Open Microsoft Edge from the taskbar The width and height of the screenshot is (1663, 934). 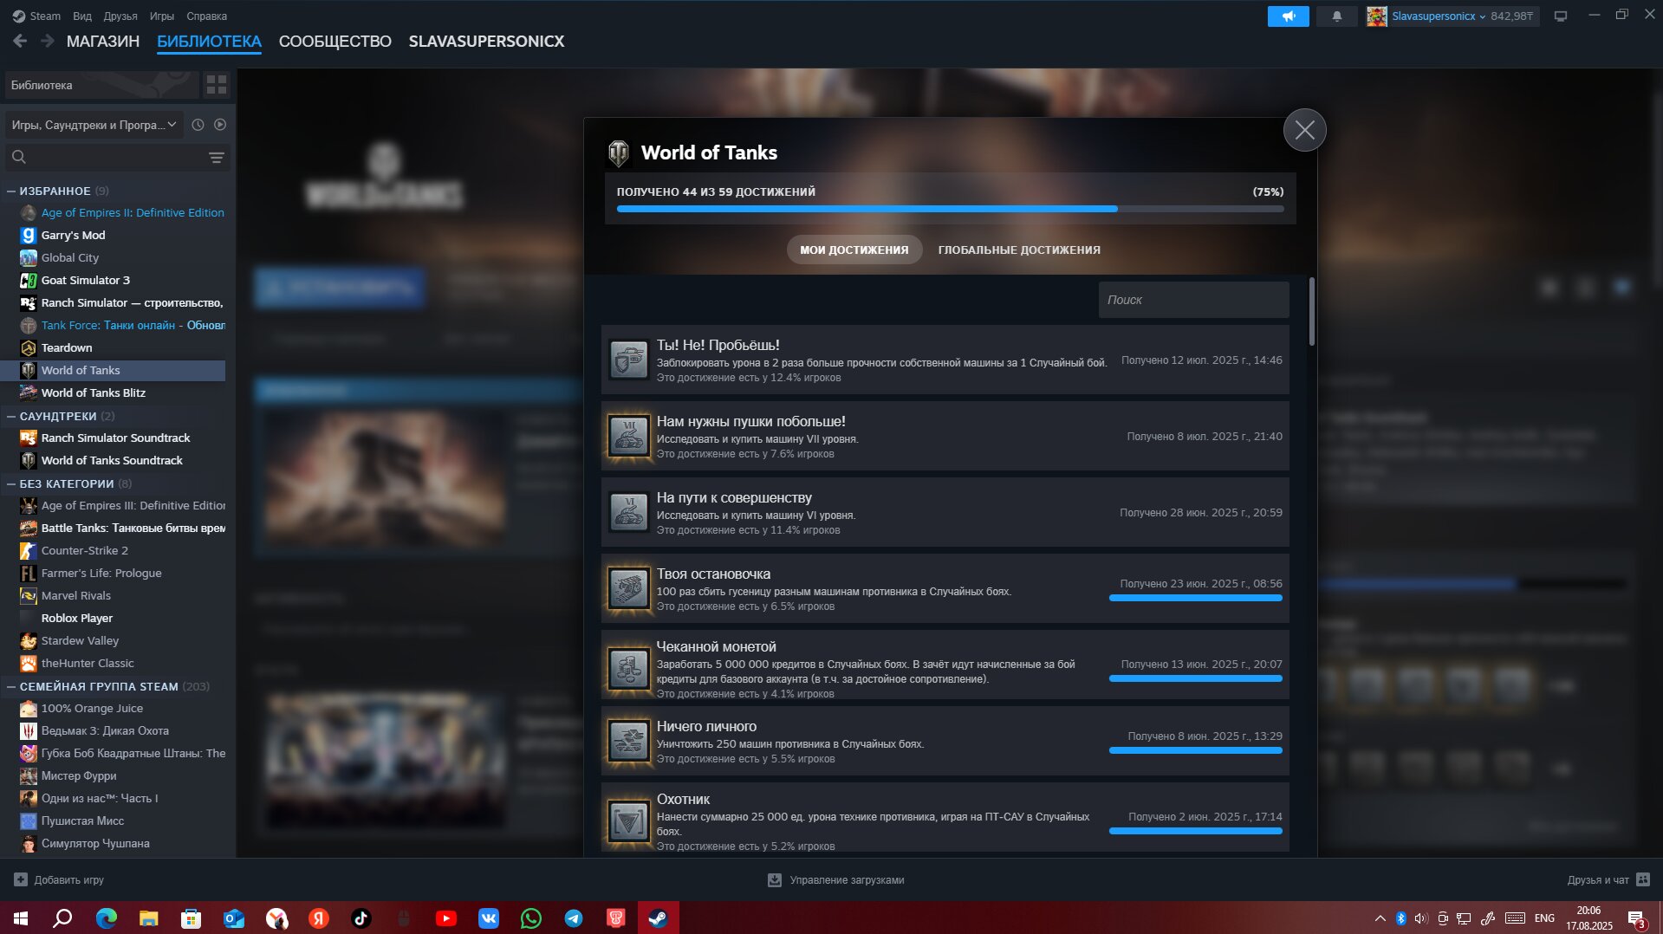pos(107,918)
